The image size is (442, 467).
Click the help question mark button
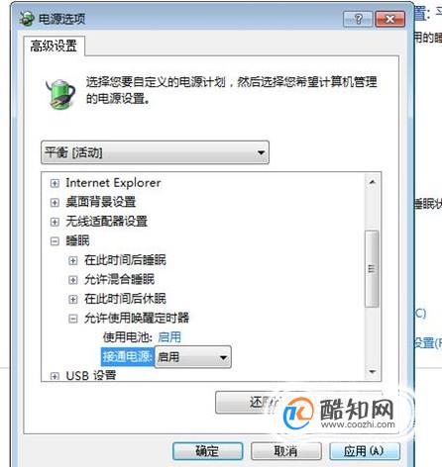click(358, 19)
